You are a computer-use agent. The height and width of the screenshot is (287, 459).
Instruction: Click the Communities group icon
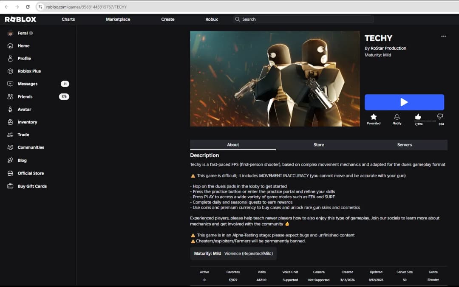[x=10, y=147]
